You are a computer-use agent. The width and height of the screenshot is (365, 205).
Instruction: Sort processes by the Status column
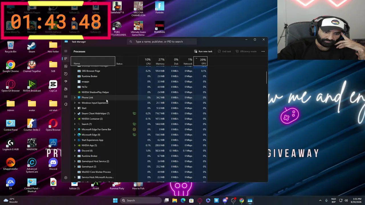(126, 61)
